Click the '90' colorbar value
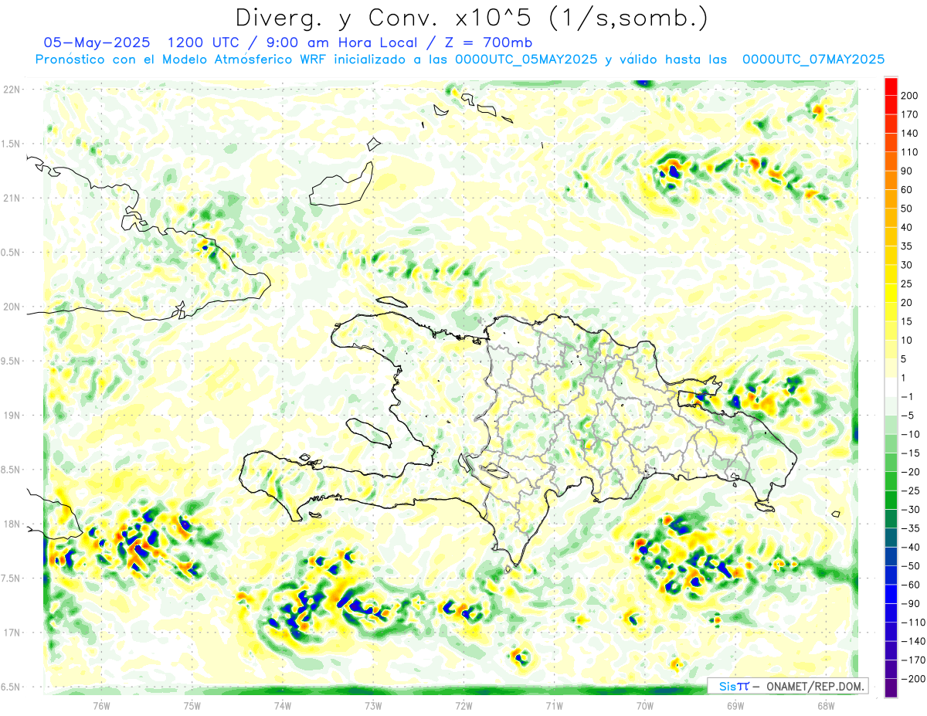Viewport: 927px width, 716px height. tap(907, 171)
